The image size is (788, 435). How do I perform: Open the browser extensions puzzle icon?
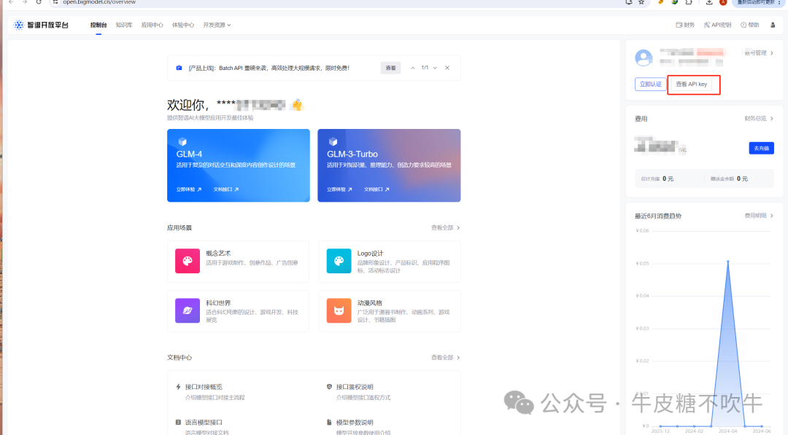689,2
